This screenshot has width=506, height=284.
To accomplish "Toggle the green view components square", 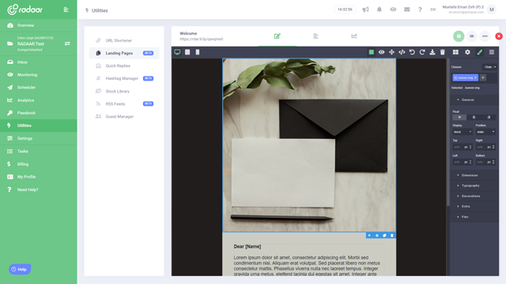I will click(372, 52).
